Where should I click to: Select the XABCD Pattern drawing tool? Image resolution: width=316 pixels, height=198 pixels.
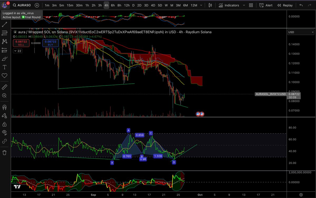point(4,41)
